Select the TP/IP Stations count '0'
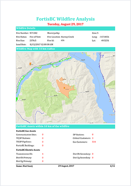The width and height of the screenshot is (131, 186). tap(43, 138)
